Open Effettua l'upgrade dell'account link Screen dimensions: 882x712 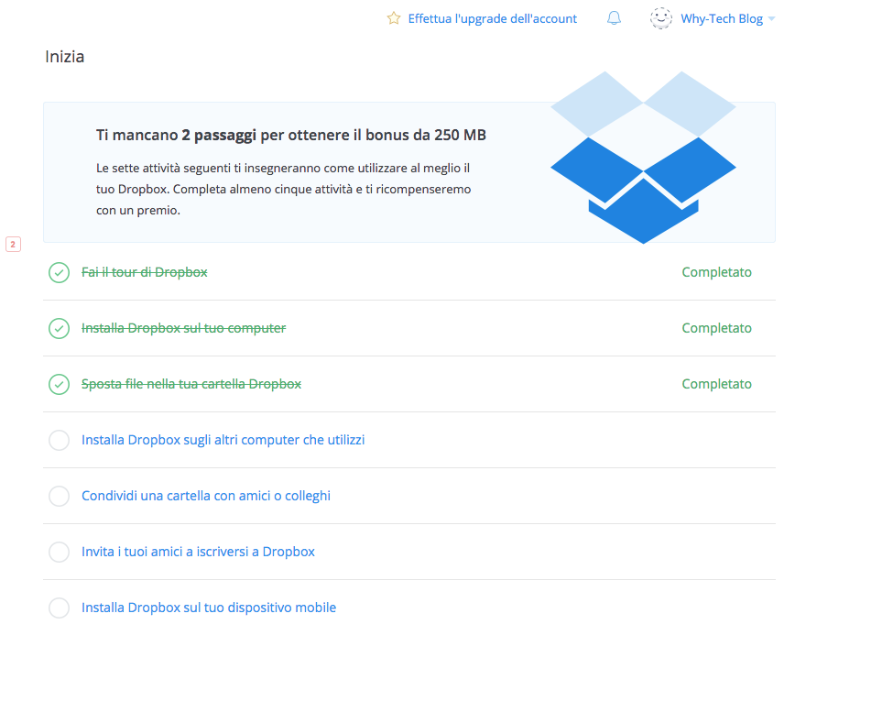pyautogui.click(x=492, y=18)
